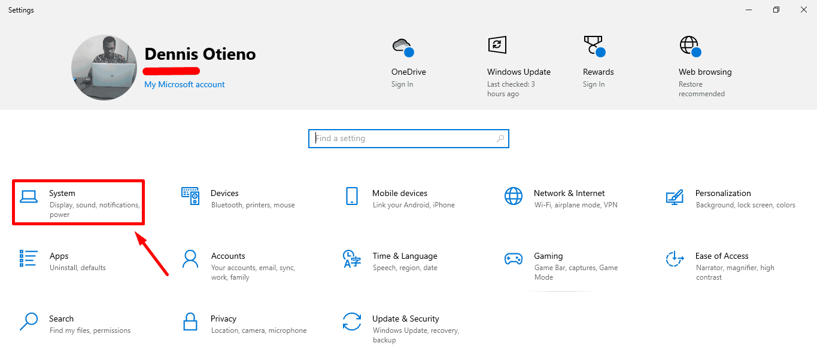The width and height of the screenshot is (817, 352).
Task: Click Sign In under Rewards
Action: click(594, 84)
